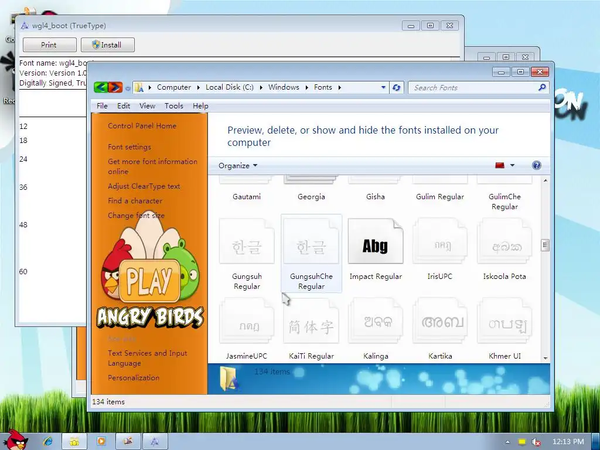Click Computer in the address breadcrumb
Image resolution: width=600 pixels, height=450 pixels.
(173, 87)
